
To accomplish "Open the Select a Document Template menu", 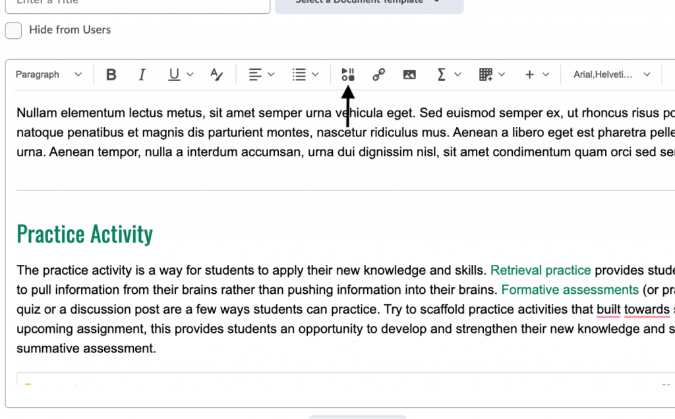I will point(368,3).
